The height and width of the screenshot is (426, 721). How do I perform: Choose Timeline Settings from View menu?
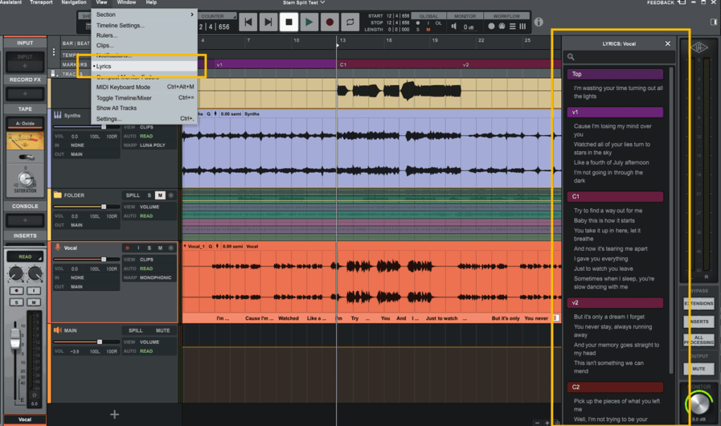point(120,25)
